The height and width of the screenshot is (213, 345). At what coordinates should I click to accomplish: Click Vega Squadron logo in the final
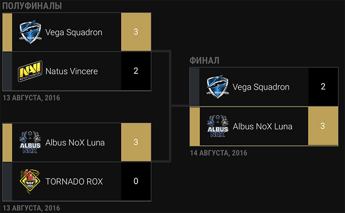click(x=218, y=87)
